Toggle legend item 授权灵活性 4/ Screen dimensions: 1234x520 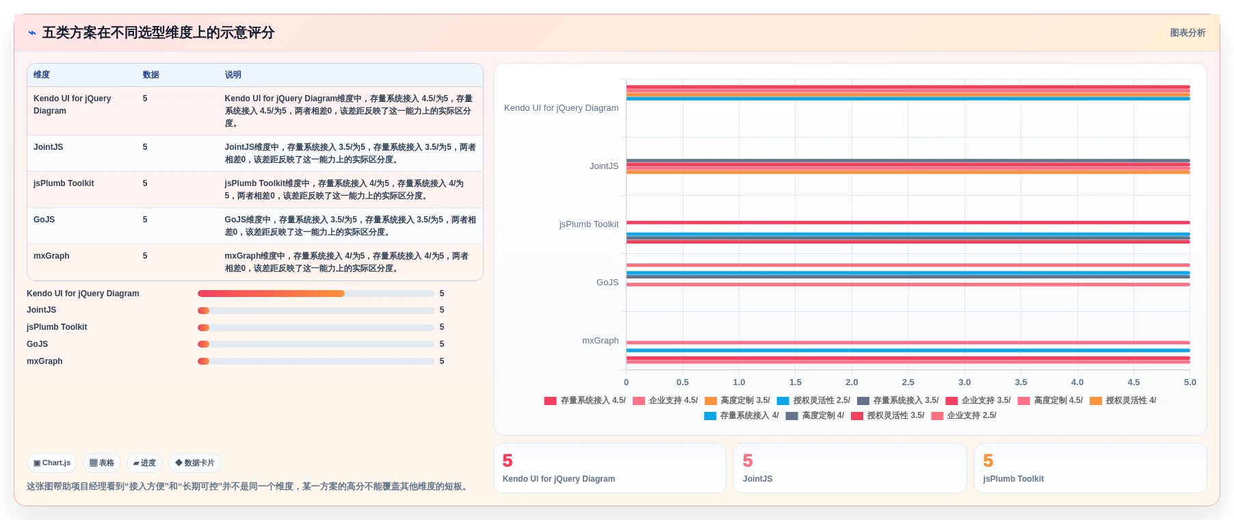pos(1123,400)
